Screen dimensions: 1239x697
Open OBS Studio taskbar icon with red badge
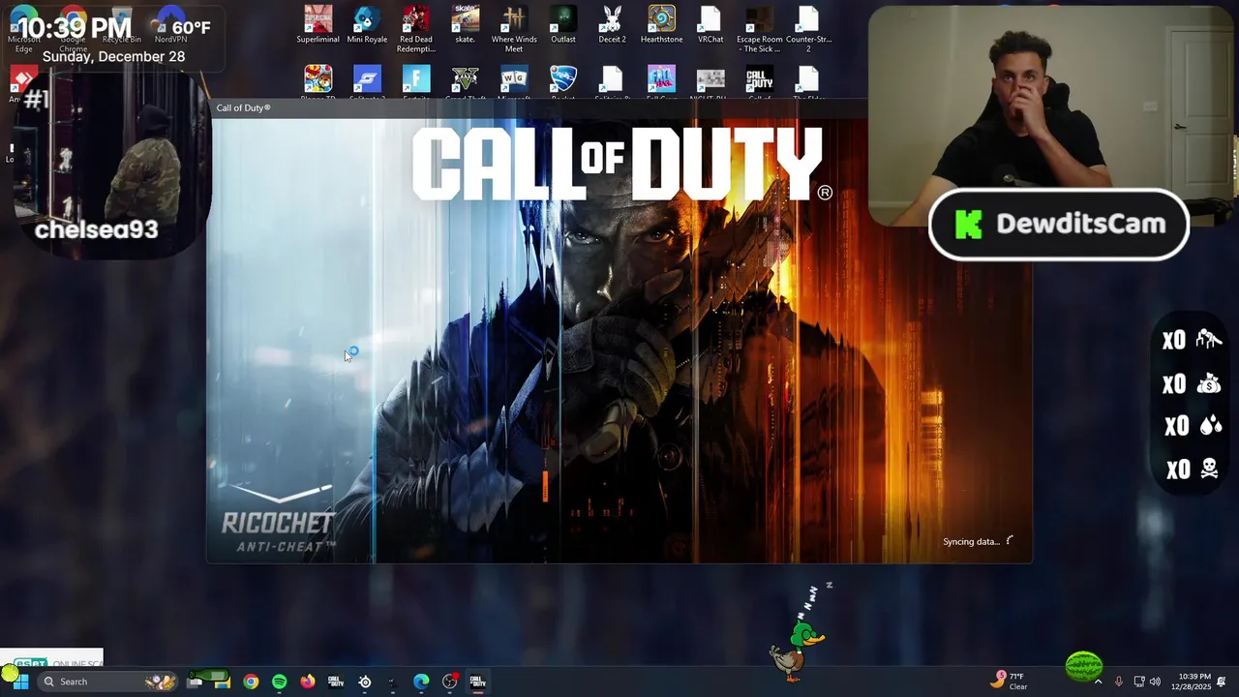tap(450, 682)
